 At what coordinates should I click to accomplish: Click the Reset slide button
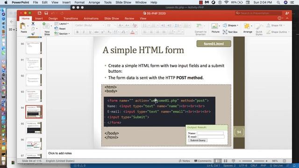(x=60, y=28)
